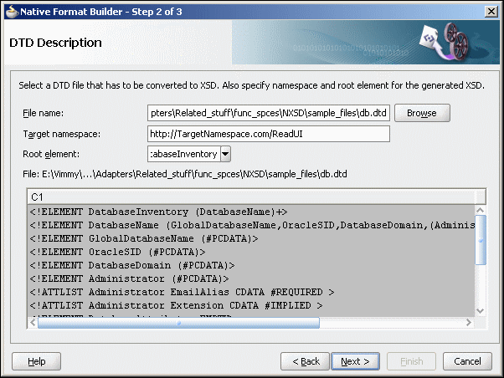Open the Root element dropdown arrow
The height and width of the screenshot is (378, 504).
coord(226,154)
